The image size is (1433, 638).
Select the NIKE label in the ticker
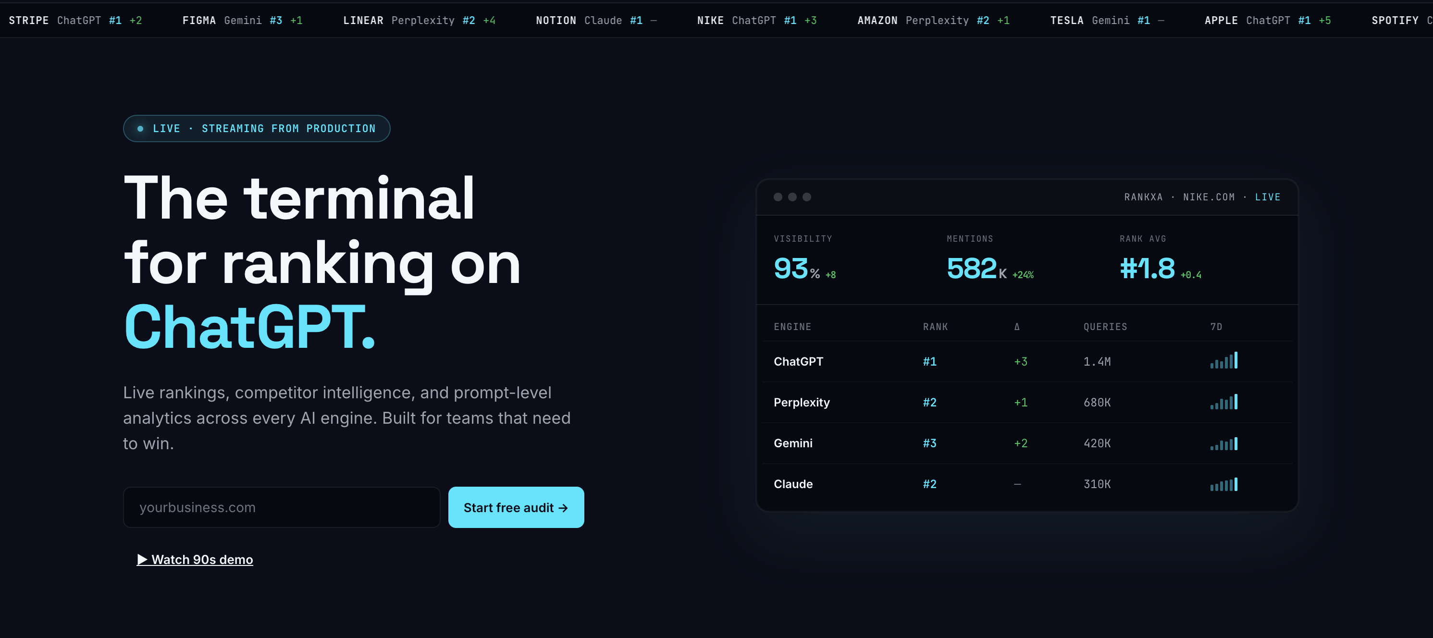click(710, 20)
